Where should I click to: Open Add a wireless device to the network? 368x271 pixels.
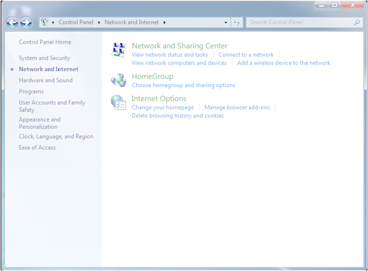(284, 63)
